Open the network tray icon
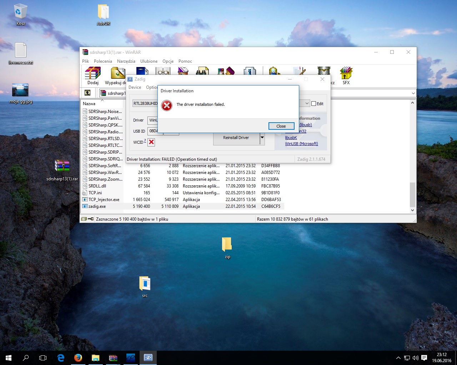Image resolution: width=457 pixels, height=365 pixels. [x=407, y=358]
